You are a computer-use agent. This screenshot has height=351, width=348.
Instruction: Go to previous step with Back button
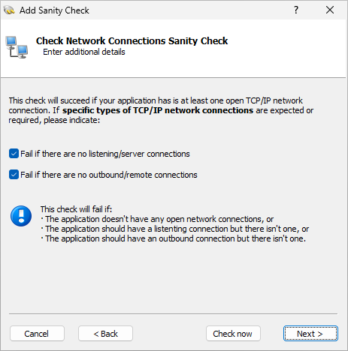coord(105,334)
